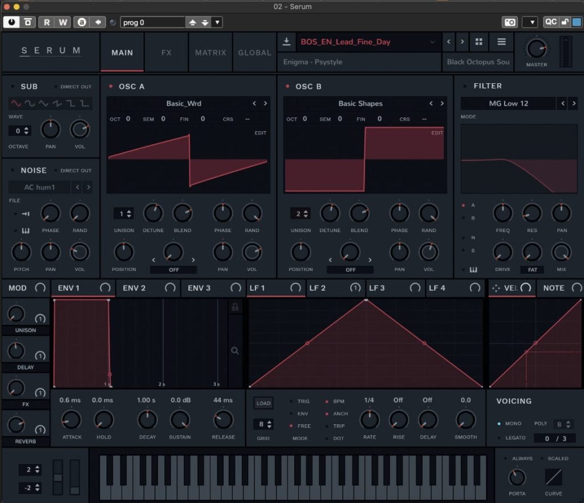Switch to the FX tab
This screenshot has width=584, height=503.
[166, 52]
